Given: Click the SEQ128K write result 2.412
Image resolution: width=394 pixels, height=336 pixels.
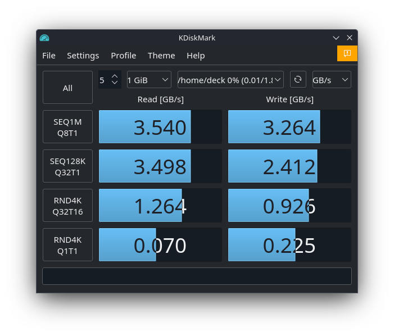Looking at the screenshot, I should [x=289, y=166].
